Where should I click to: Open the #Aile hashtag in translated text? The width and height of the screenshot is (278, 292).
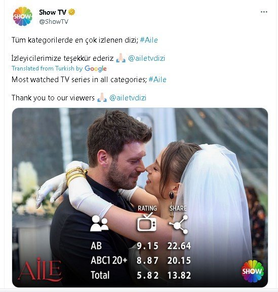click(157, 80)
